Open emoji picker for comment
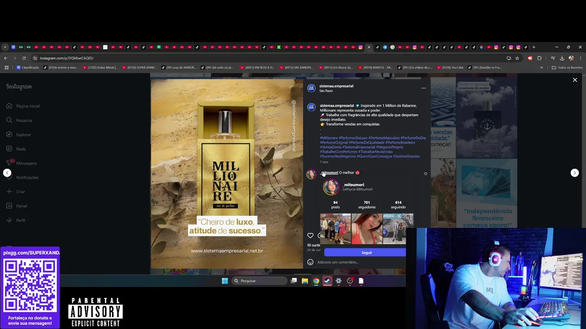Screen dimensions: 586x329 click(310, 262)
